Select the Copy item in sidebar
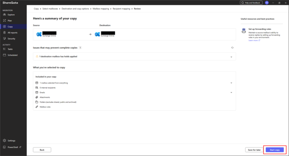 click(x=10, y=27)
